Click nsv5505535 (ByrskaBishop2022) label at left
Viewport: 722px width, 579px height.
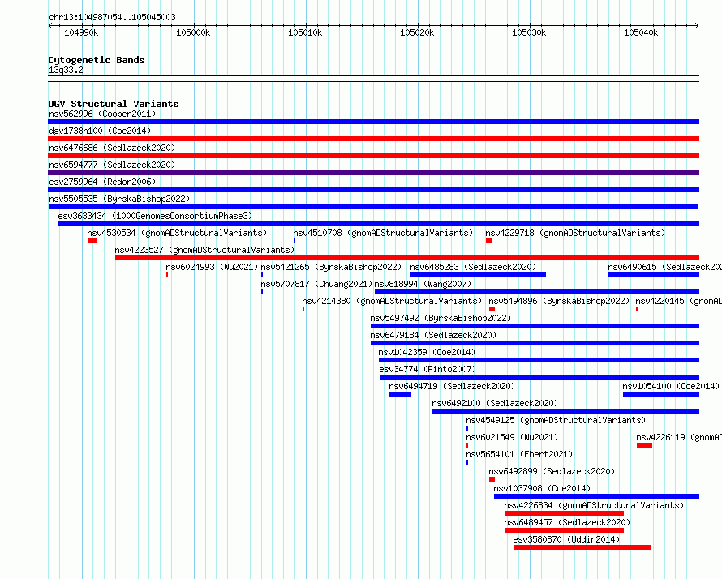click(x=119, y=199)
